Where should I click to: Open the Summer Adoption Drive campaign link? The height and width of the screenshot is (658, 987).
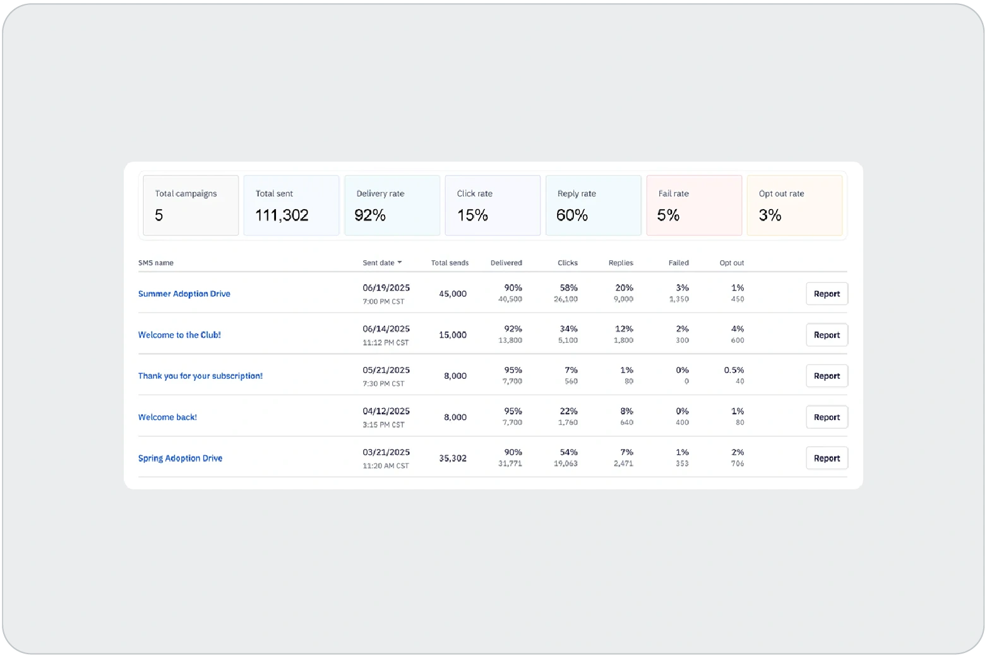[184, 294]
